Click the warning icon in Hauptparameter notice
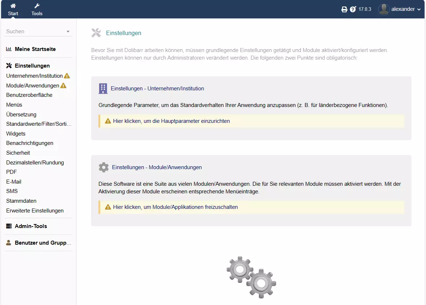426x305 pixels. click(108, 121)
